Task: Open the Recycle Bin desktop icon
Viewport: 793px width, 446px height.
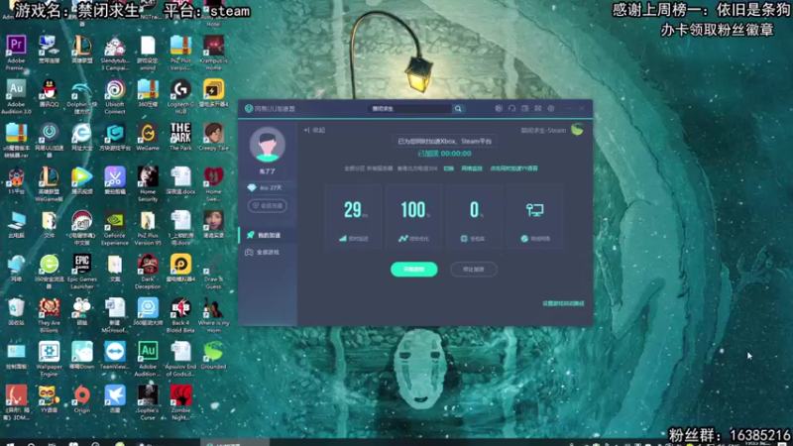Action: [16, 312]
